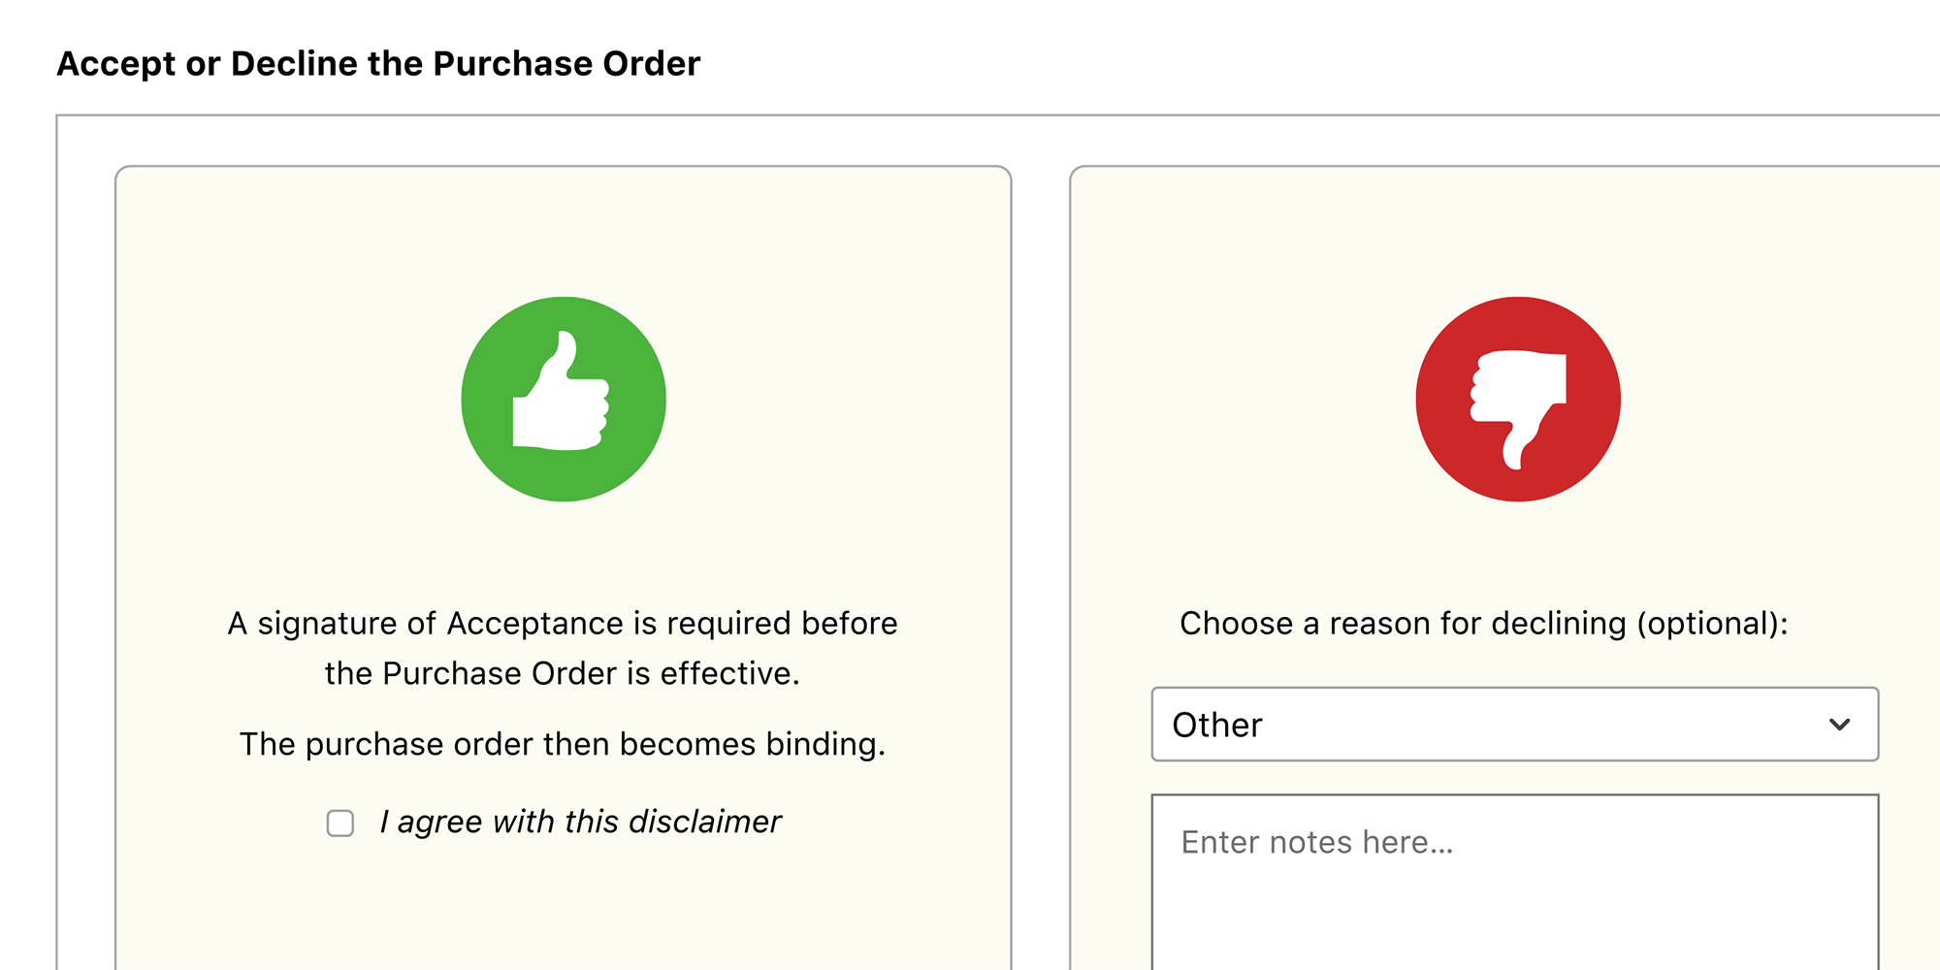Click the green thumbs-up accept icon

pos(564,399)
